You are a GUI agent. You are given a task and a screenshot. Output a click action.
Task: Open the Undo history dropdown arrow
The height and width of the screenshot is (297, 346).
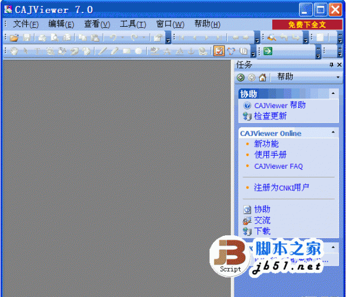[122, 37]
